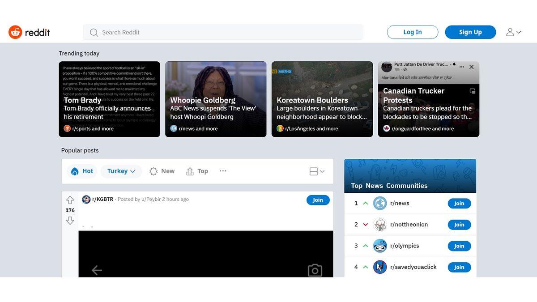The width and height of the screenshot is (537, 302).
Task: Open the Whoopie Goldberg trending story
Action: pyautogui.click(x=215, y=99)
